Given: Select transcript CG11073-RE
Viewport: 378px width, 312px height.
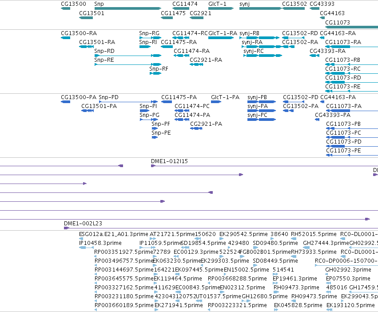Looking at the screenshot, I should (x=351, y=91).
